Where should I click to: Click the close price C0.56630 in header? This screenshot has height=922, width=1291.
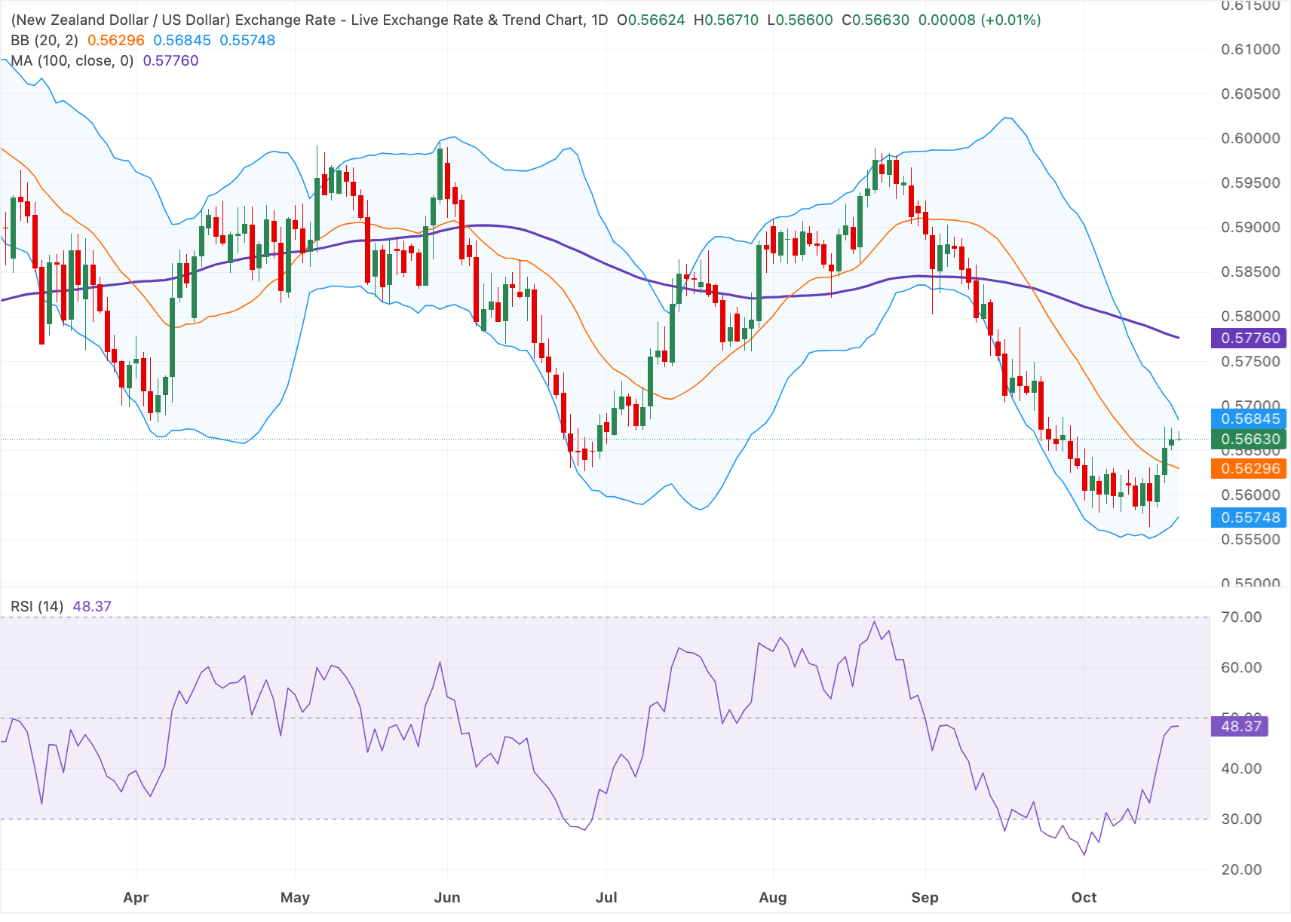[x=875, y=20]
